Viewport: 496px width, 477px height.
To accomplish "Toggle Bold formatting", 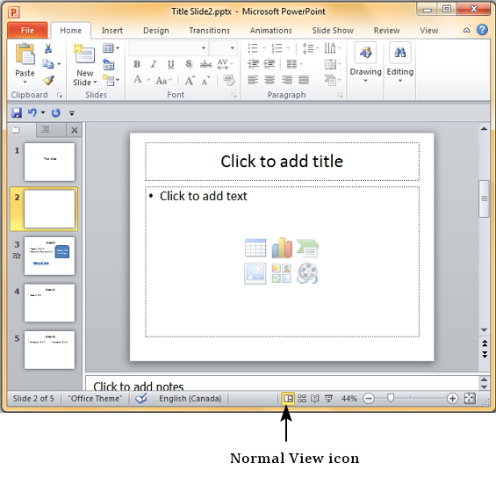I will pos(137,64).
